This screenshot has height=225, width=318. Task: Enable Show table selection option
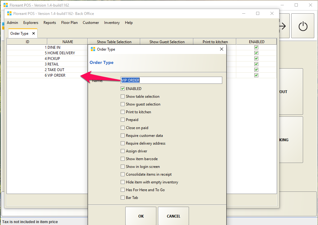click(122, 97)
